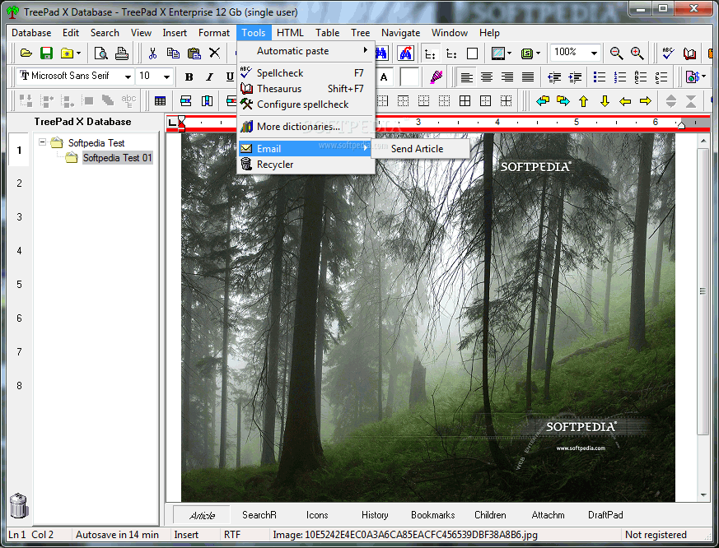This screenshot has height=548, width=719.
Task: Move node down with the yellow down arrow
Action: pos(605,101)
